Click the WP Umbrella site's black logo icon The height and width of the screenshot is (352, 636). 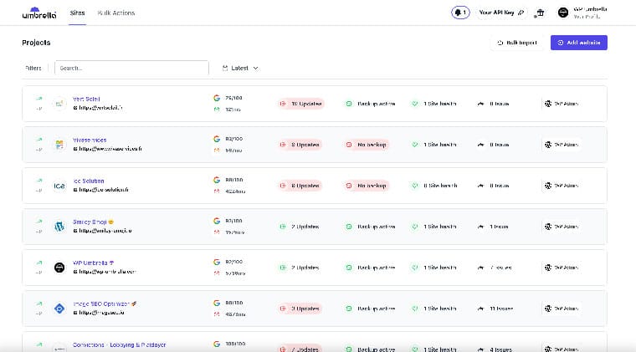coord(59,268)
